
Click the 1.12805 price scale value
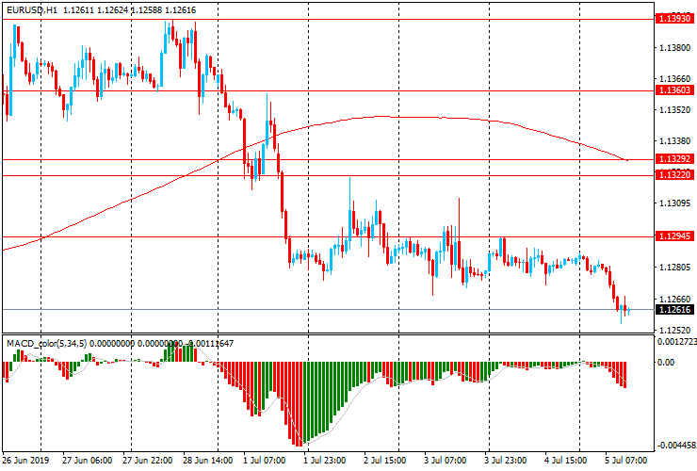point(675,268)
